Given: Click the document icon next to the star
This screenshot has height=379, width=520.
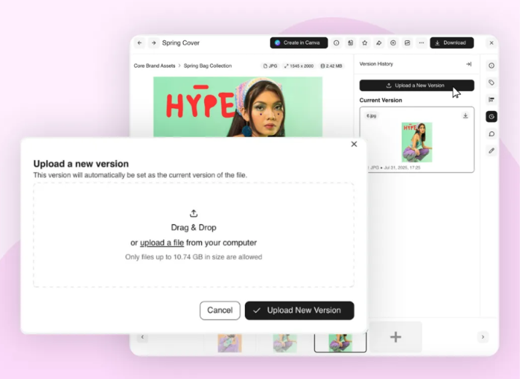Looking at the screenshot, I should pyautogui.click(x=351, y=43).
